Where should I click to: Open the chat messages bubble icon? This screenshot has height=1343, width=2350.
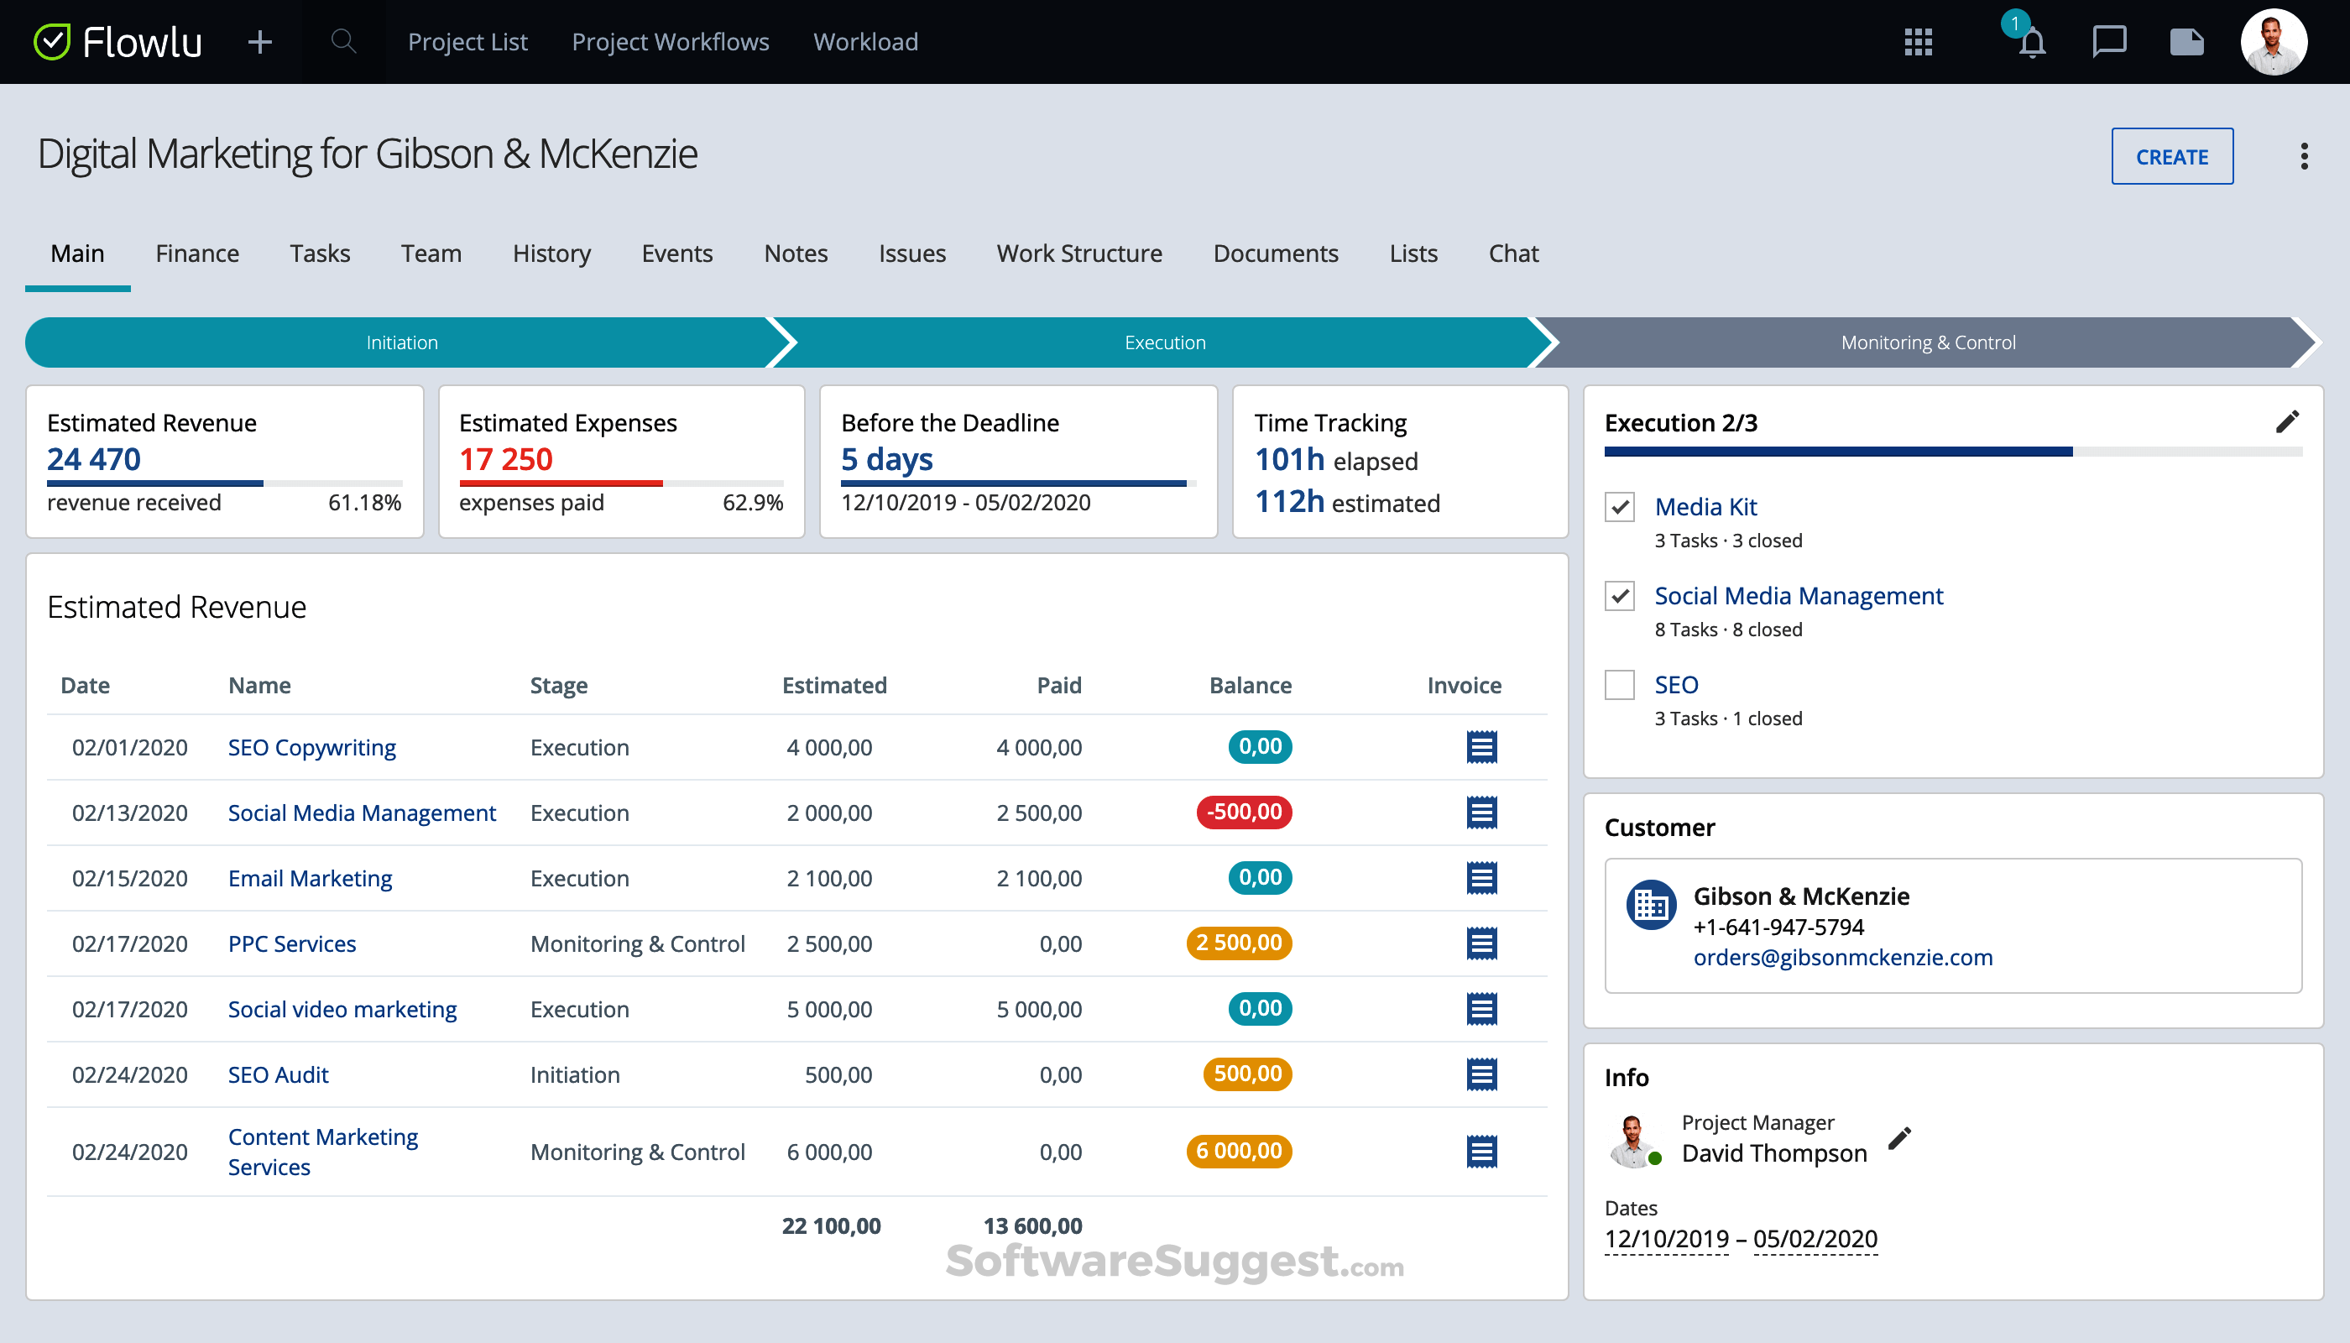coord(2109,41)
